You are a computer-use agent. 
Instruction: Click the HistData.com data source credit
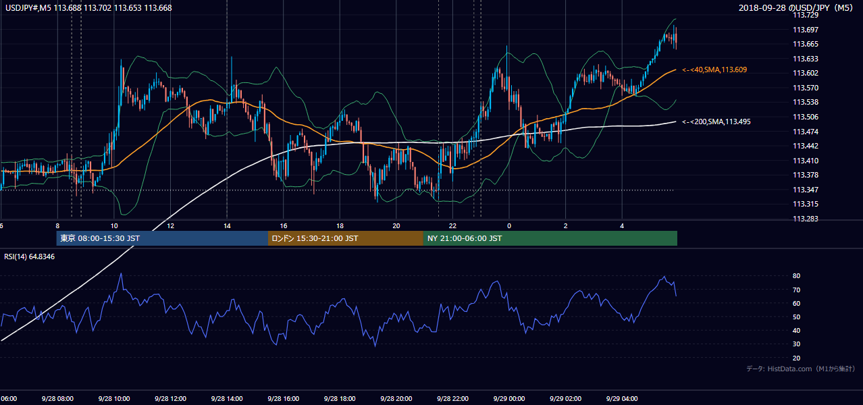[x=802, y=369]
